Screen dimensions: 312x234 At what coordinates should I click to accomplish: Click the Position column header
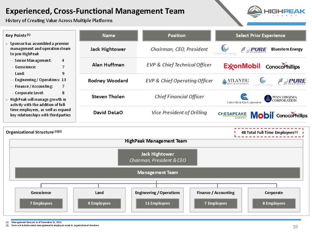[x=177, y=35]
